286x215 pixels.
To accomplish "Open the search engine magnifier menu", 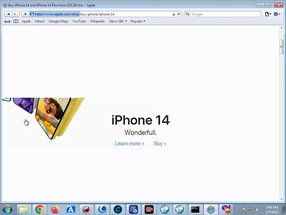I will (188, 14).
